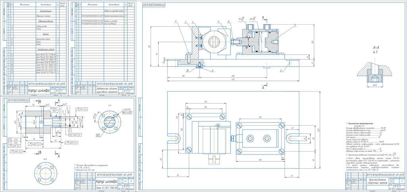
Task: Click the '4 отв. Ø9' hole callout
Action: click(x=126, y=109)
